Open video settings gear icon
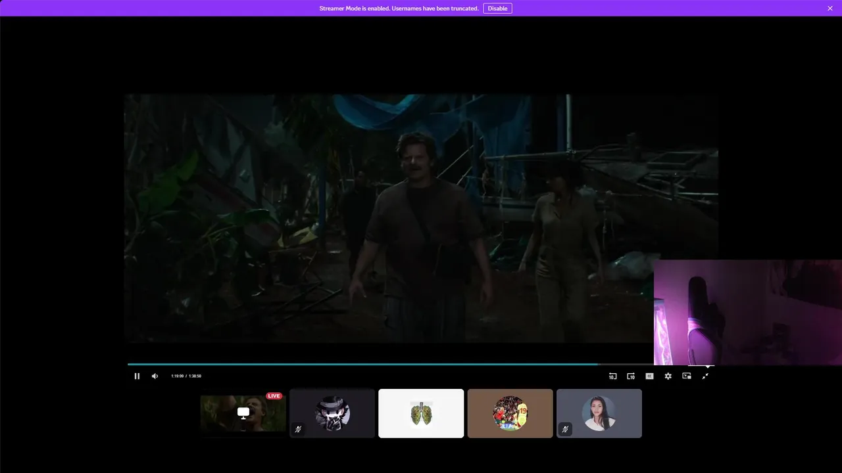 668,376
